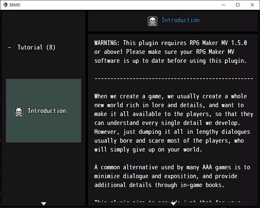
Task: Click the line 'A common alternative used by'
Action: pos(172,167)
